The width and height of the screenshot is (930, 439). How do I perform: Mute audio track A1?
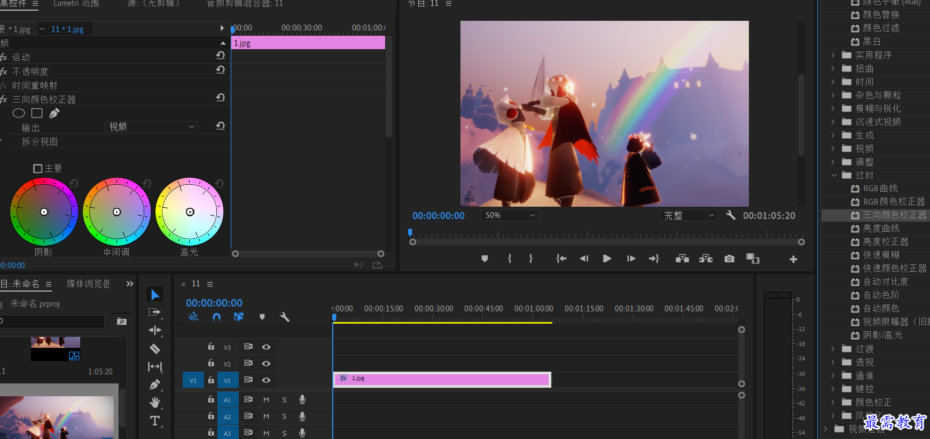[x=266, y=400]
